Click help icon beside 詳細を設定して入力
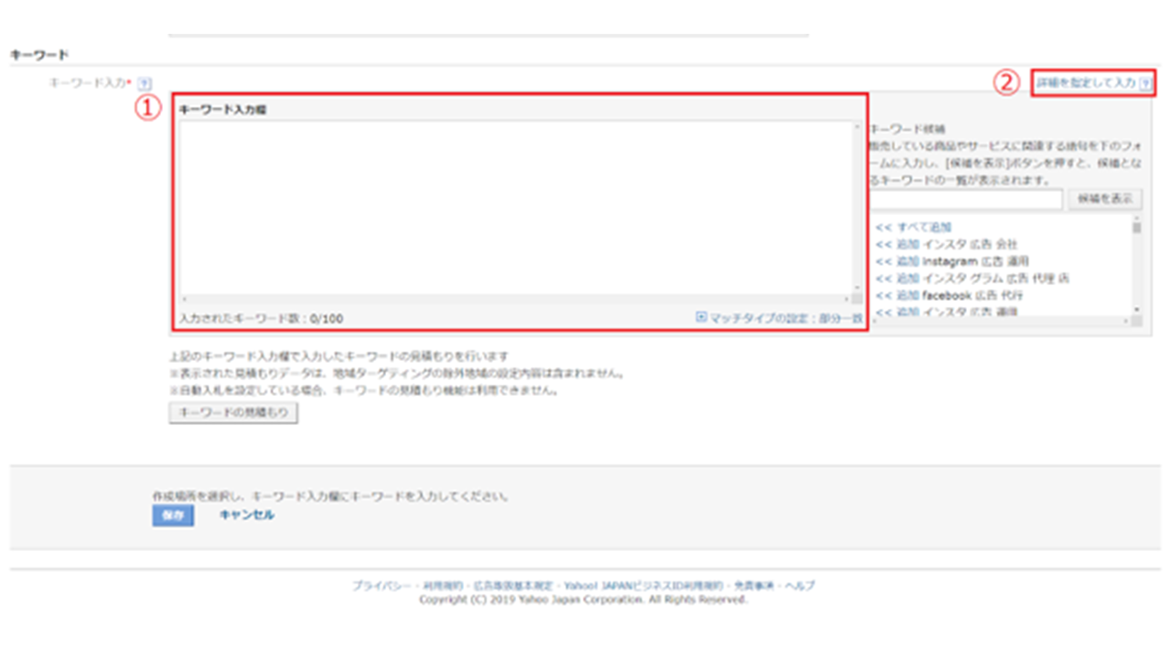Viewport: 1171px width, 658px height. pyautogui.click(x=1144, y=83)
